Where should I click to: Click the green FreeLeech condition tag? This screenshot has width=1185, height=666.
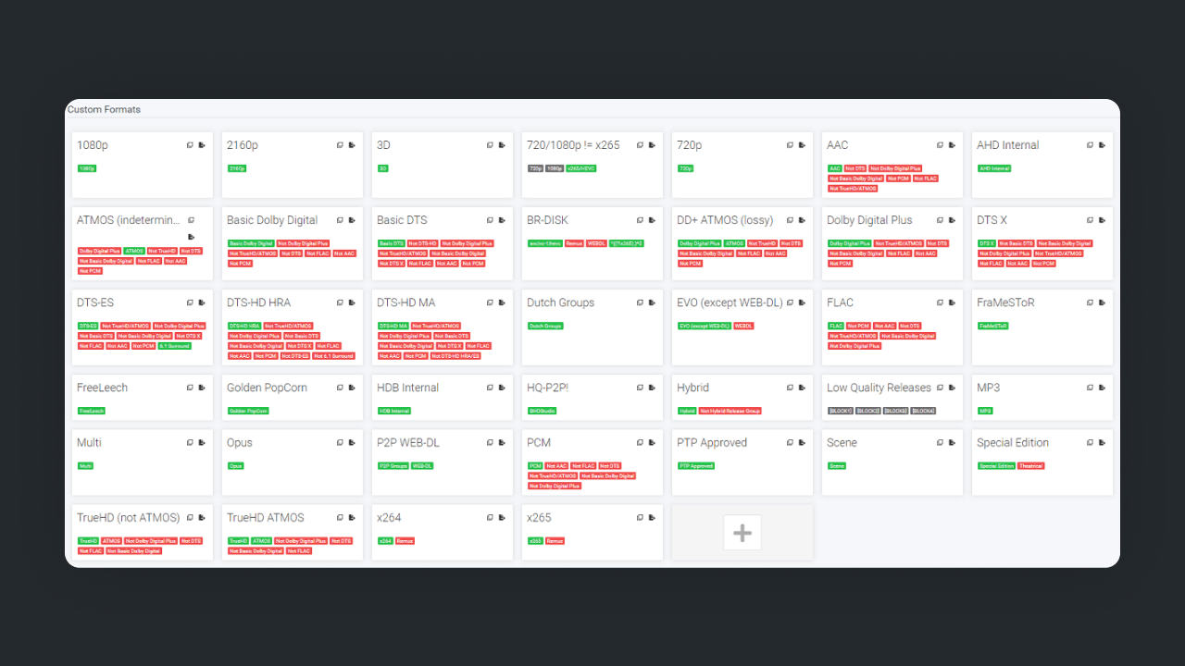coord(92,411)
